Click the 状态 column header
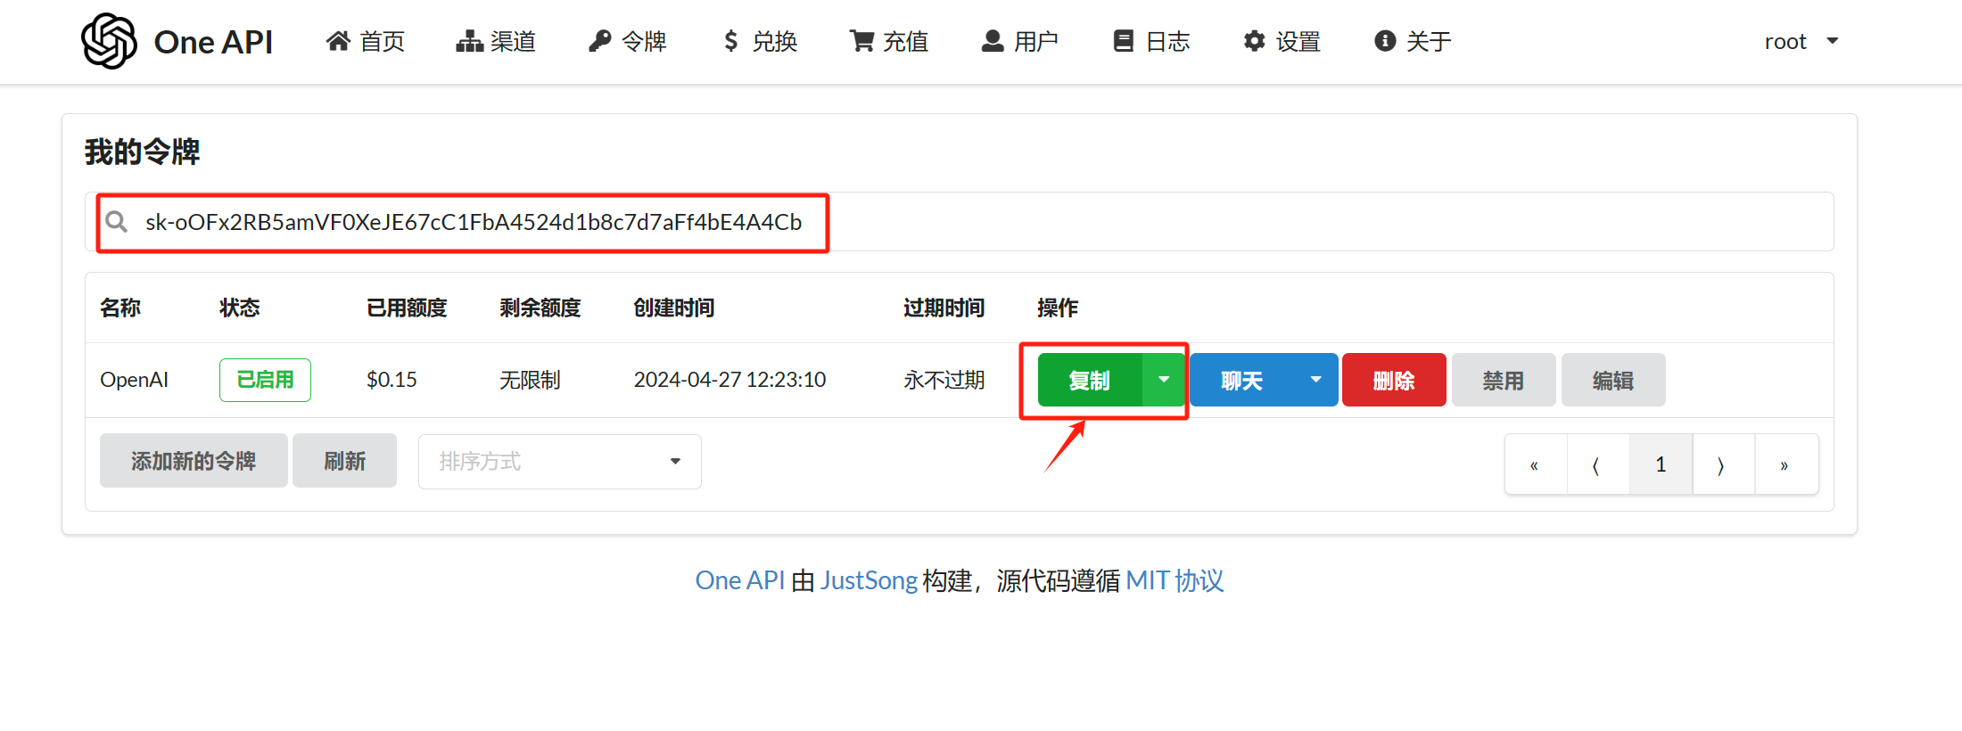Screen dimensions: 1962x731 [x=240, y=308]
